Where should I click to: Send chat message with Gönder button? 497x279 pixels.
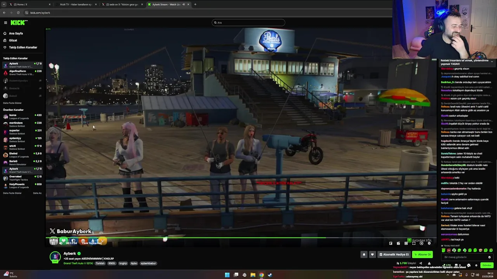487,265
